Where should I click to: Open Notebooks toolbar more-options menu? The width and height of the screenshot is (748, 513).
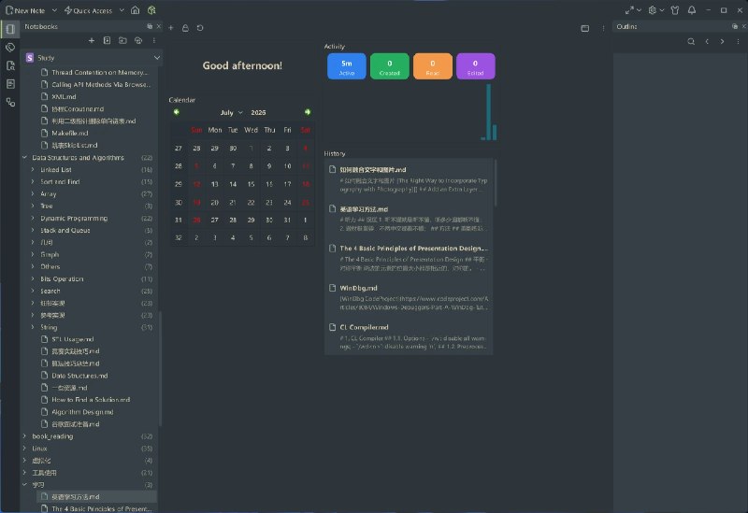coord(153,40)
